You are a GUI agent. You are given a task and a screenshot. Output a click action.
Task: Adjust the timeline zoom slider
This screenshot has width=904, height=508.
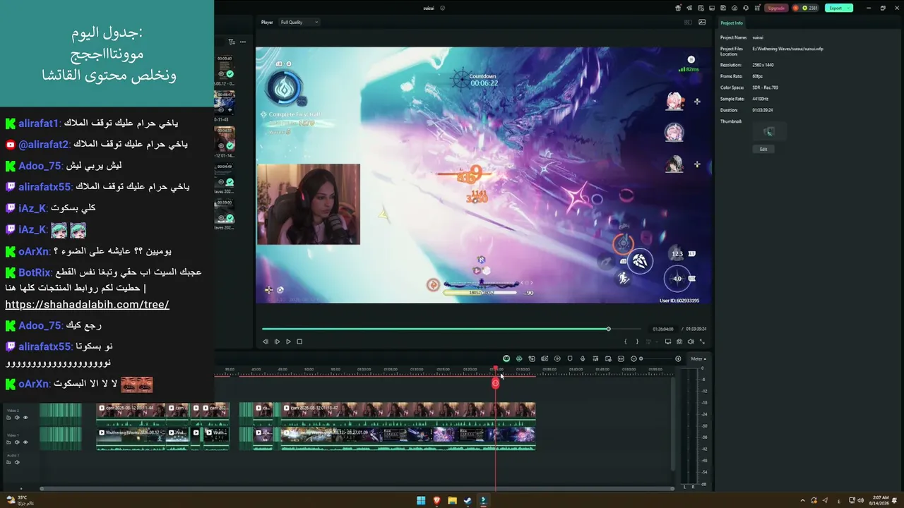coord(641,358)
